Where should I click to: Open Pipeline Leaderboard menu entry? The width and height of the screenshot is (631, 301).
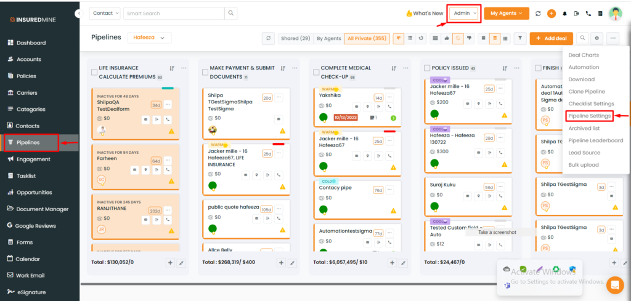[596, 141]
